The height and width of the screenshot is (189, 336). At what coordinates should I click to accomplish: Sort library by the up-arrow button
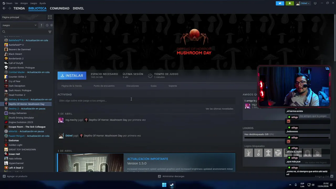41,25
